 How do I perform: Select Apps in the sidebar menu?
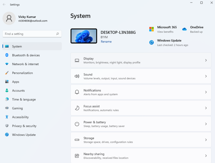click(x=16, y=82)
